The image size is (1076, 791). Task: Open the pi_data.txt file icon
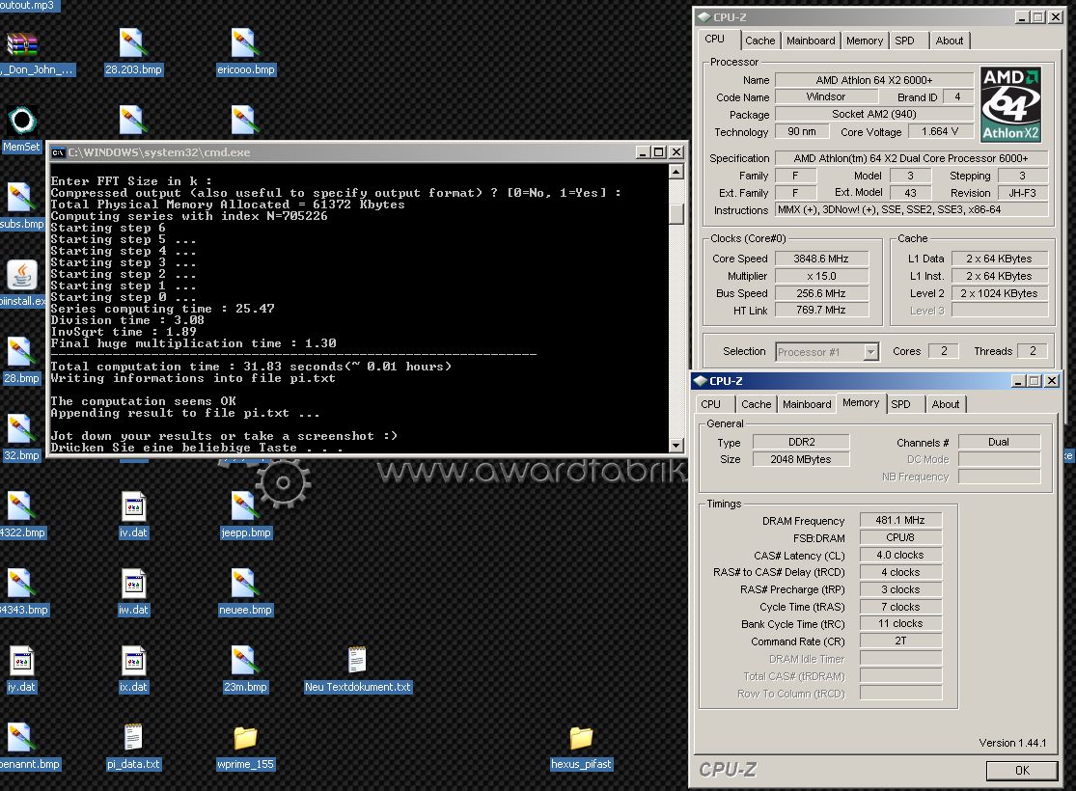tap(133, 747)
